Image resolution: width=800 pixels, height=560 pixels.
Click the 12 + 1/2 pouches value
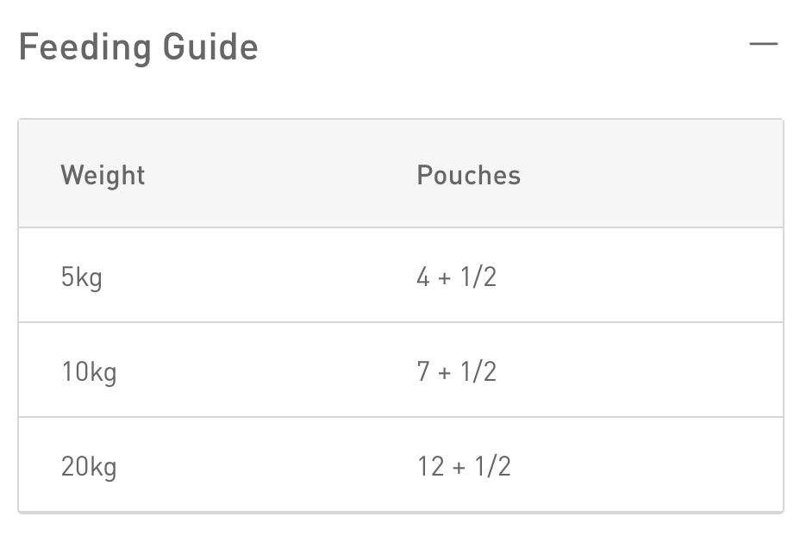point(464,466)
